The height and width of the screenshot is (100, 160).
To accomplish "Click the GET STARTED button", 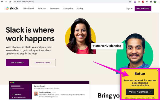I will (143, 8).
